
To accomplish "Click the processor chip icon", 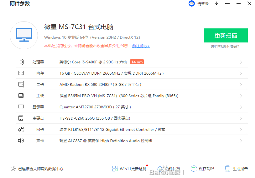I will point(21,62).
